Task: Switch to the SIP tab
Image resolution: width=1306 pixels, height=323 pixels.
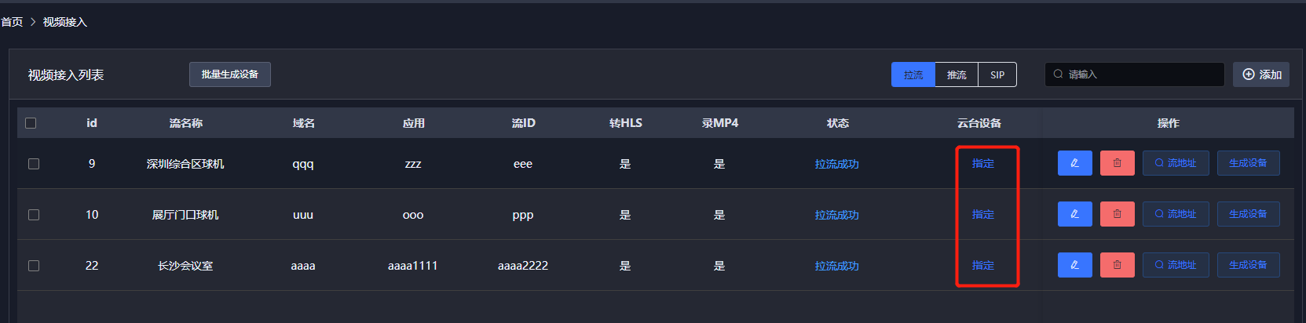Action: [997, 74]
